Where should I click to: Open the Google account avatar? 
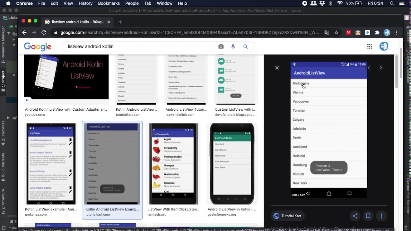[x=384, y=47]
